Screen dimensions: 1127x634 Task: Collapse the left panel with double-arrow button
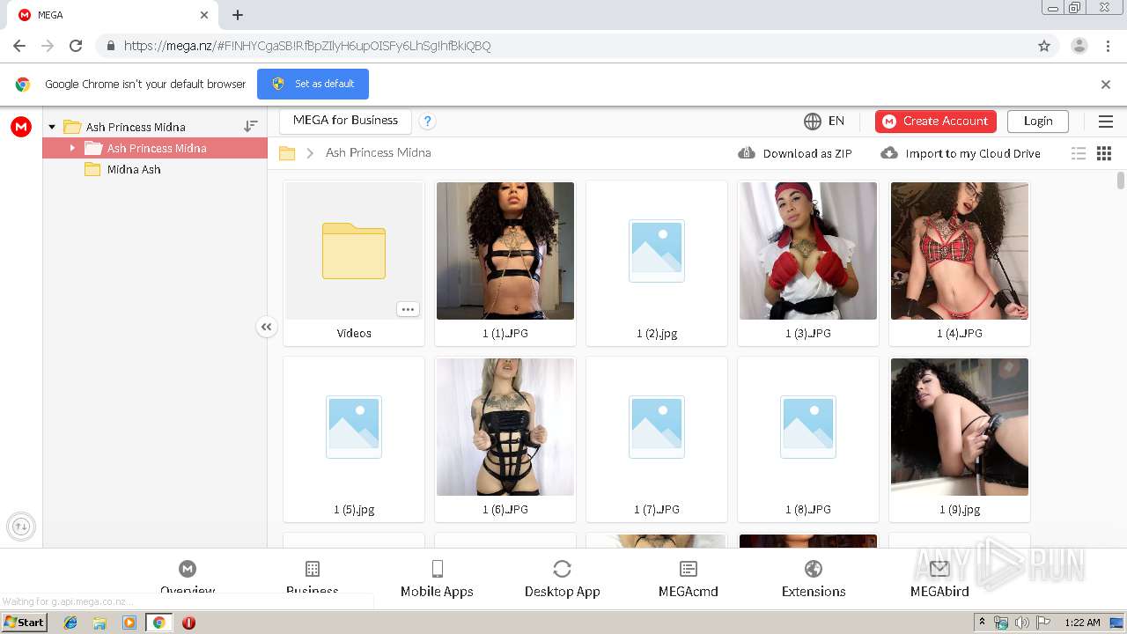(x=266, y=327)
